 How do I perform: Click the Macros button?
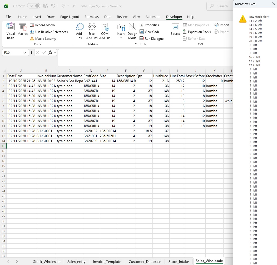[23, 30]
